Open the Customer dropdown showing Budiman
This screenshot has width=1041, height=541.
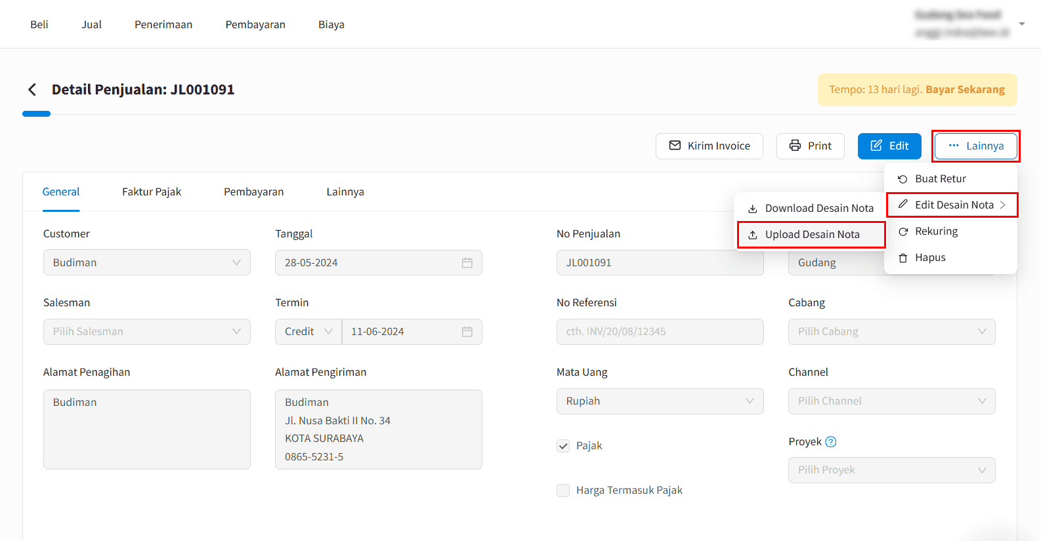pyautogui.click(x=146, y=263)
